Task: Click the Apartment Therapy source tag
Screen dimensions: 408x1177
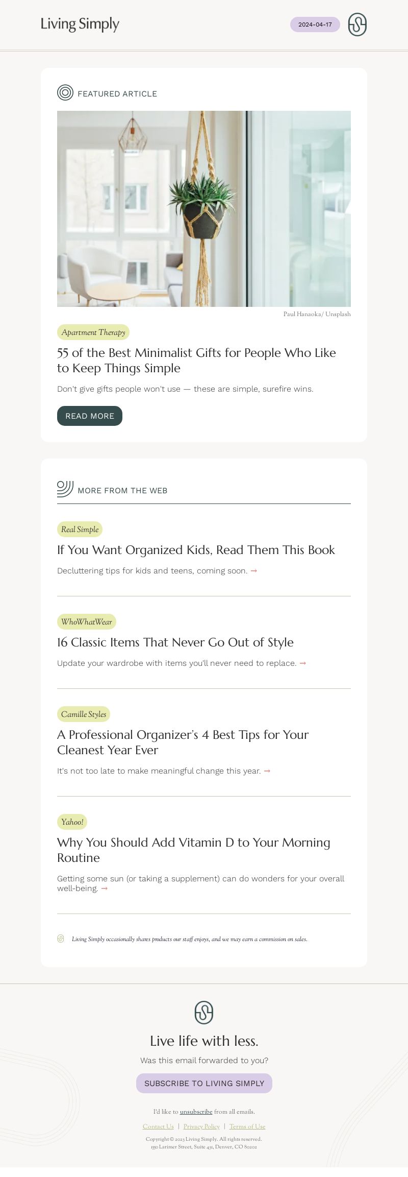Action: coord(93,332)
